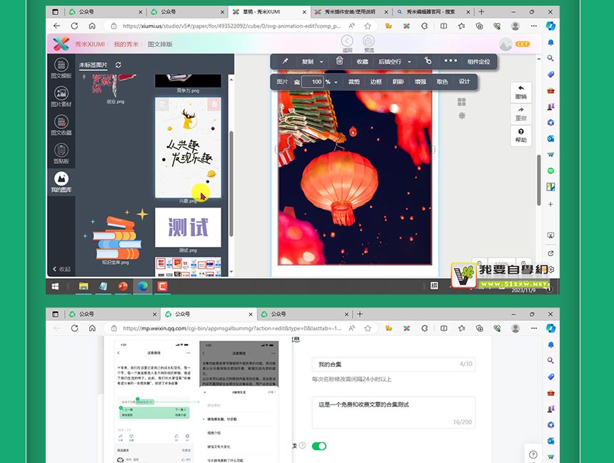Switch to 草稿 - 秀米XIUMI browser tab
This screenshot has width=614, height=463.
click(269, 12)
